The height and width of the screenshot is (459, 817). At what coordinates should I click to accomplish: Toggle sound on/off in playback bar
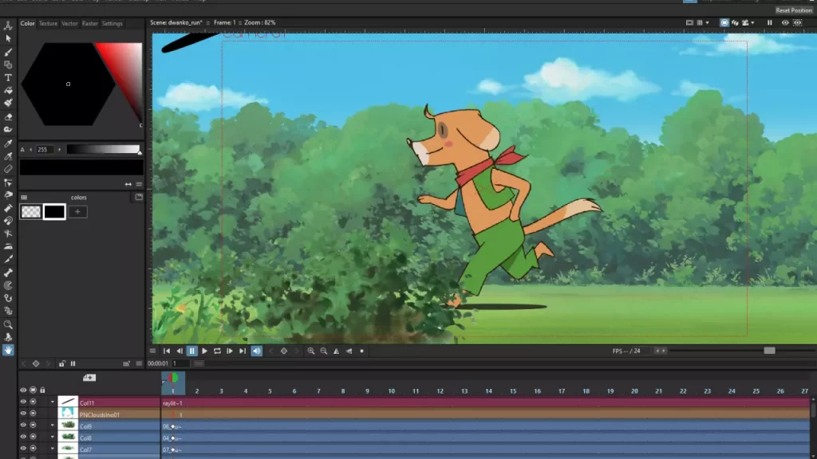(x=257, y=351)
